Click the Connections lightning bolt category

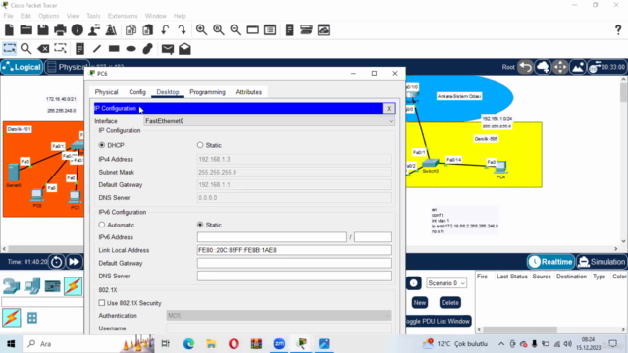pyautogui.click(x=73, y=286)
